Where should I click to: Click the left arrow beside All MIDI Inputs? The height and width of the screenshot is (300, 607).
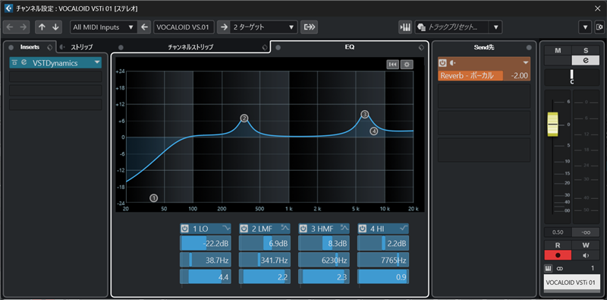tap(144, 27)
